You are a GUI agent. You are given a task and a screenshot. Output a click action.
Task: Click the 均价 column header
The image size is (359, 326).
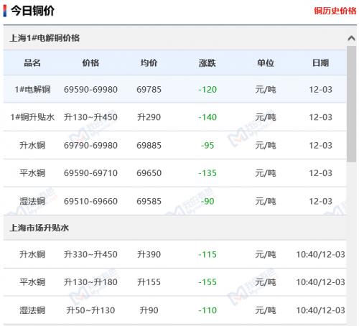point(149,63)
